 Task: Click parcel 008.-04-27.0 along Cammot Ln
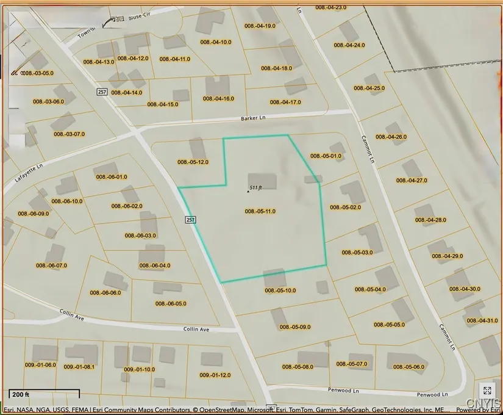(x=412, y=181)
